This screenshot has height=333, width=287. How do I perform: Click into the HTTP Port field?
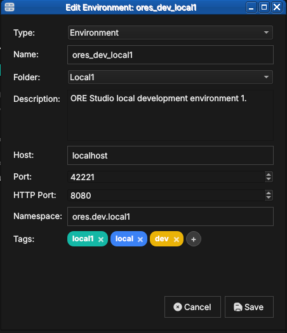166,195
